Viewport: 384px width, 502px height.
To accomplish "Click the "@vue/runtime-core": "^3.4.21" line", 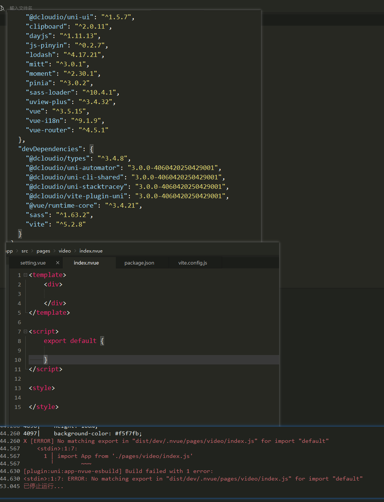I will (84, 205).
